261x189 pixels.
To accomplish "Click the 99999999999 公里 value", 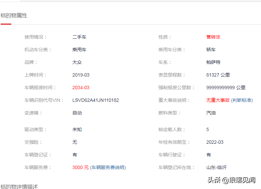I will 226,88.
